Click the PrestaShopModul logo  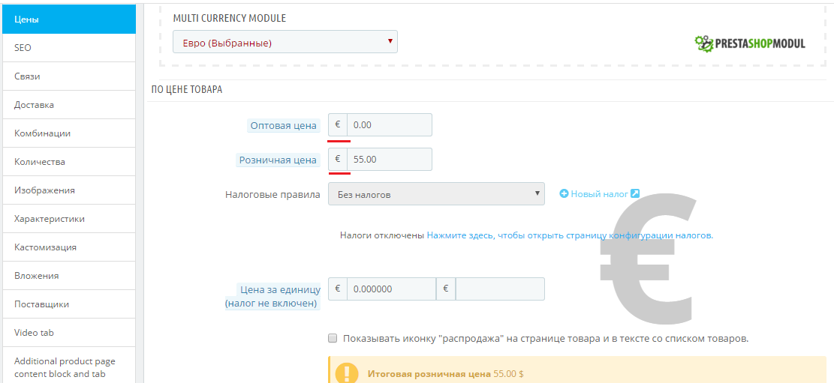[750, 43]
